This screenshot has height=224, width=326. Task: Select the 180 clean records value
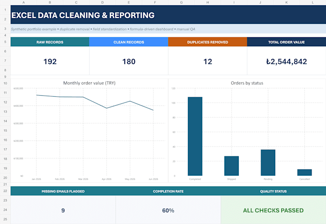[128, 61]
